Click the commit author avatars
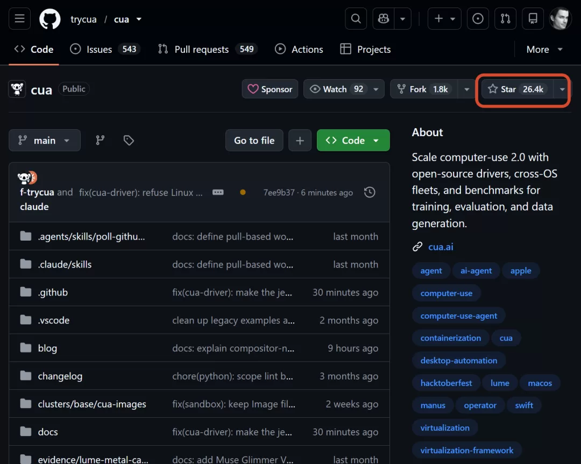The height and width of the screenshot is (464, 581). pyautogui.click(x=27, y=178)
